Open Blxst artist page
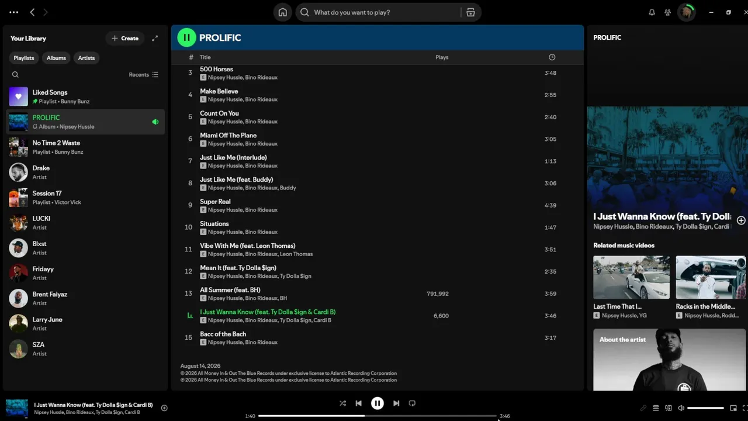Image resolution: width=748 pixels, height=421 pixels. click(x=85, y=248)
